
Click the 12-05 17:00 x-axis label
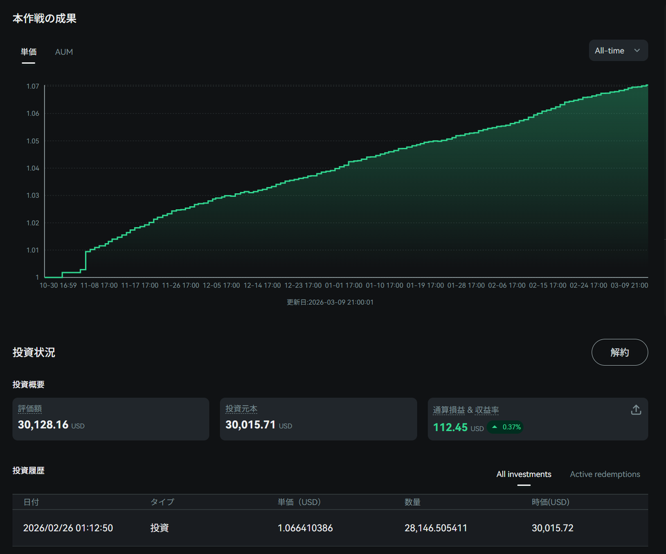click(221, 285)
